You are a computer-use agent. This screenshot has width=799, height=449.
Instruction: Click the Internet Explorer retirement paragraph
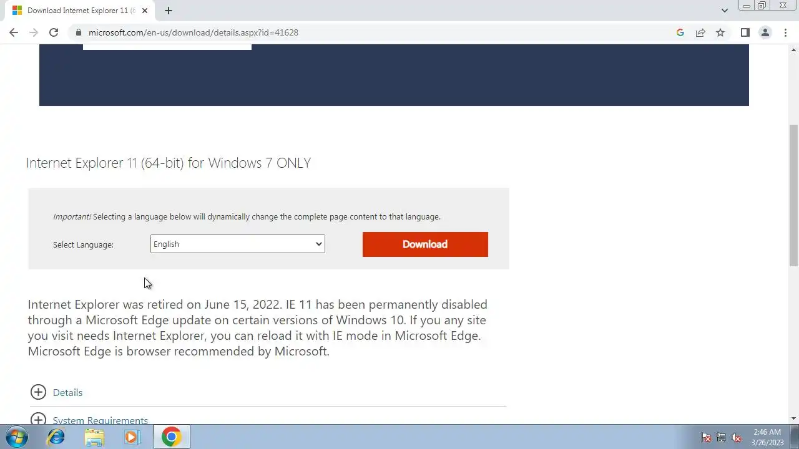[257, 328]
